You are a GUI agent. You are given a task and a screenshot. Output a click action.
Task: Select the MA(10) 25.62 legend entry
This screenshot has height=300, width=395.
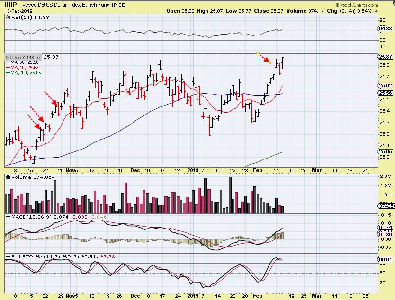tap(22, 68)
